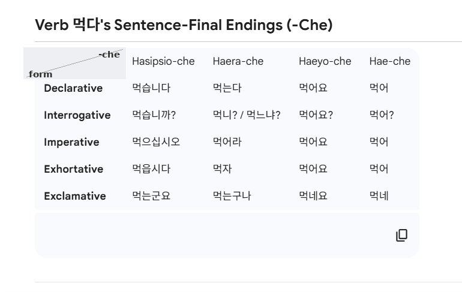Select the cell 먹어라
462x292 pixels.
pyautogui.click(x=227, y=142)
